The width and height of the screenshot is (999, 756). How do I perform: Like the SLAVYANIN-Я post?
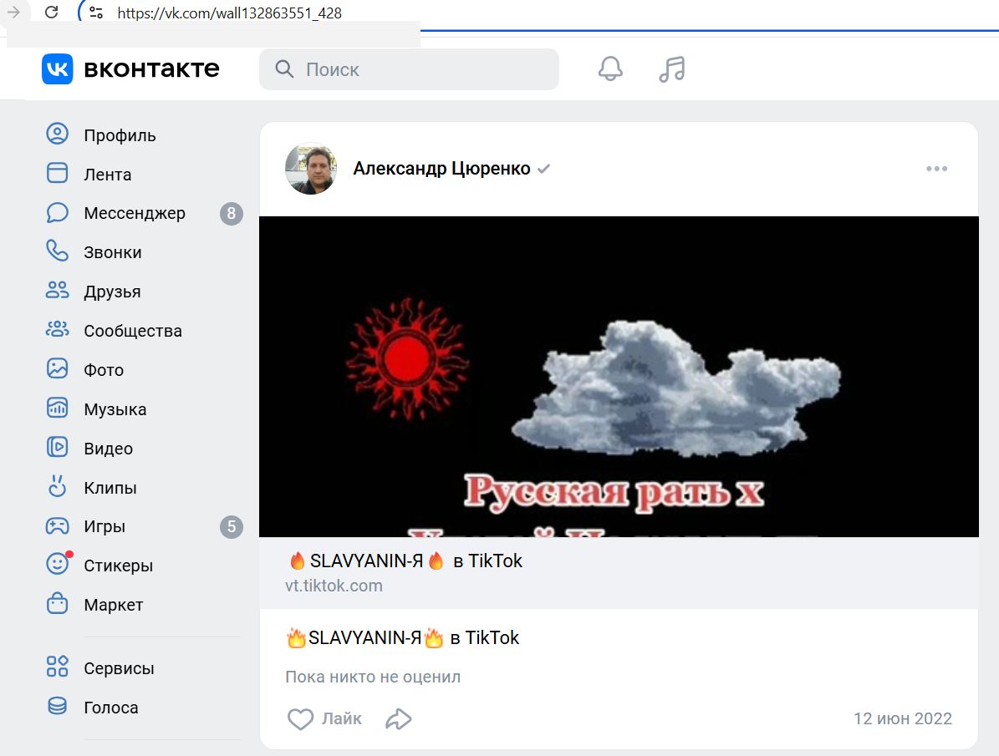[x=326, y=718]
